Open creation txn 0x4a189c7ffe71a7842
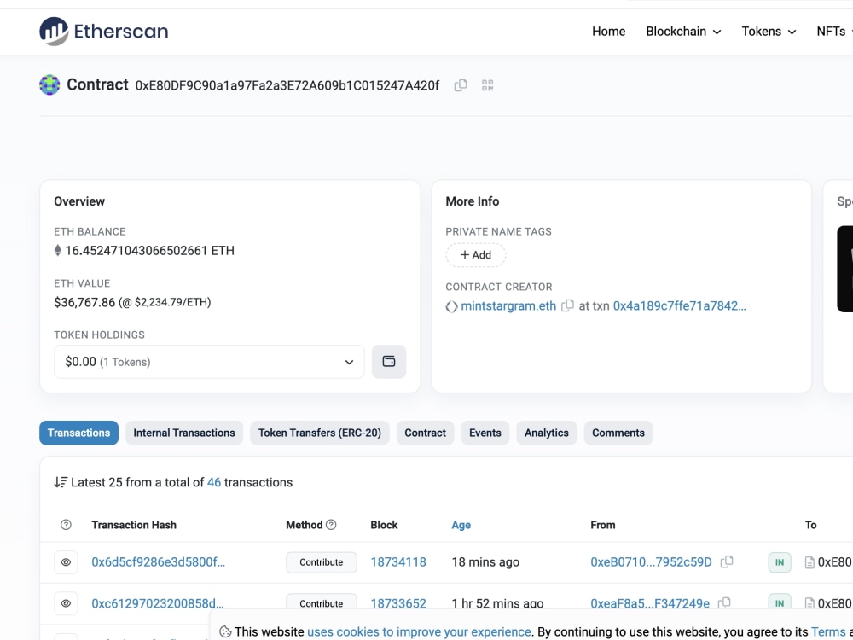The width and height of the screenshot is (853, 640). point(679,305)
